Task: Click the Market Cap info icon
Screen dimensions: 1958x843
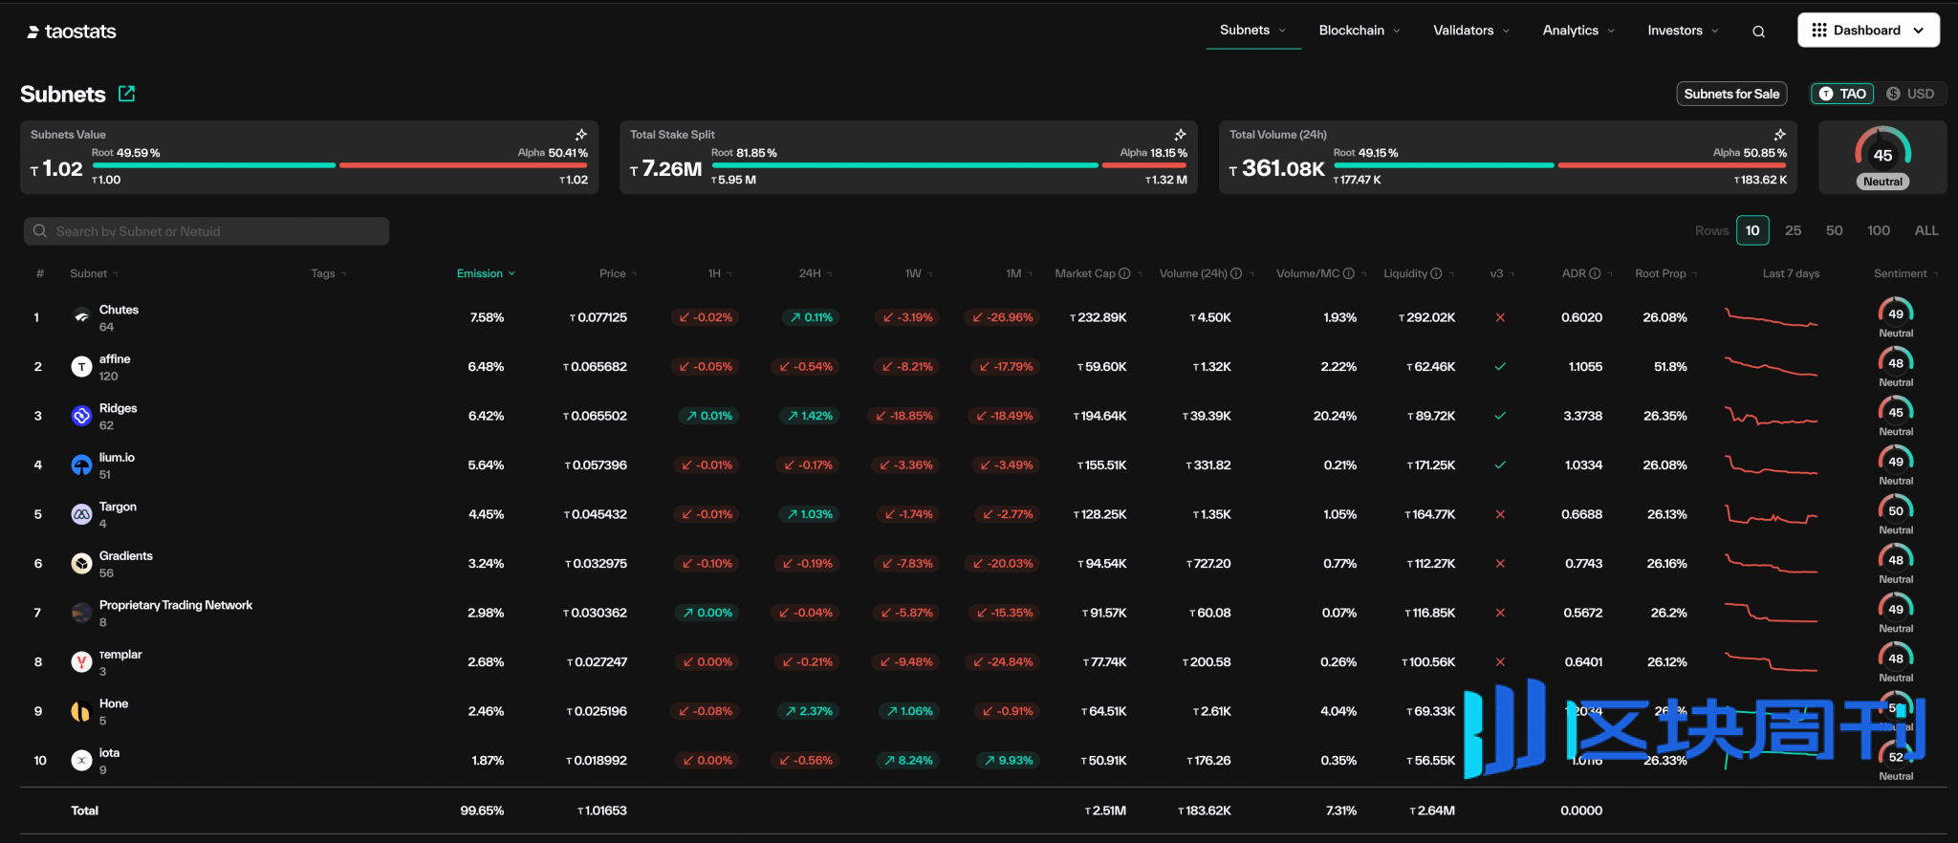Action: [x=1124, y=273]
